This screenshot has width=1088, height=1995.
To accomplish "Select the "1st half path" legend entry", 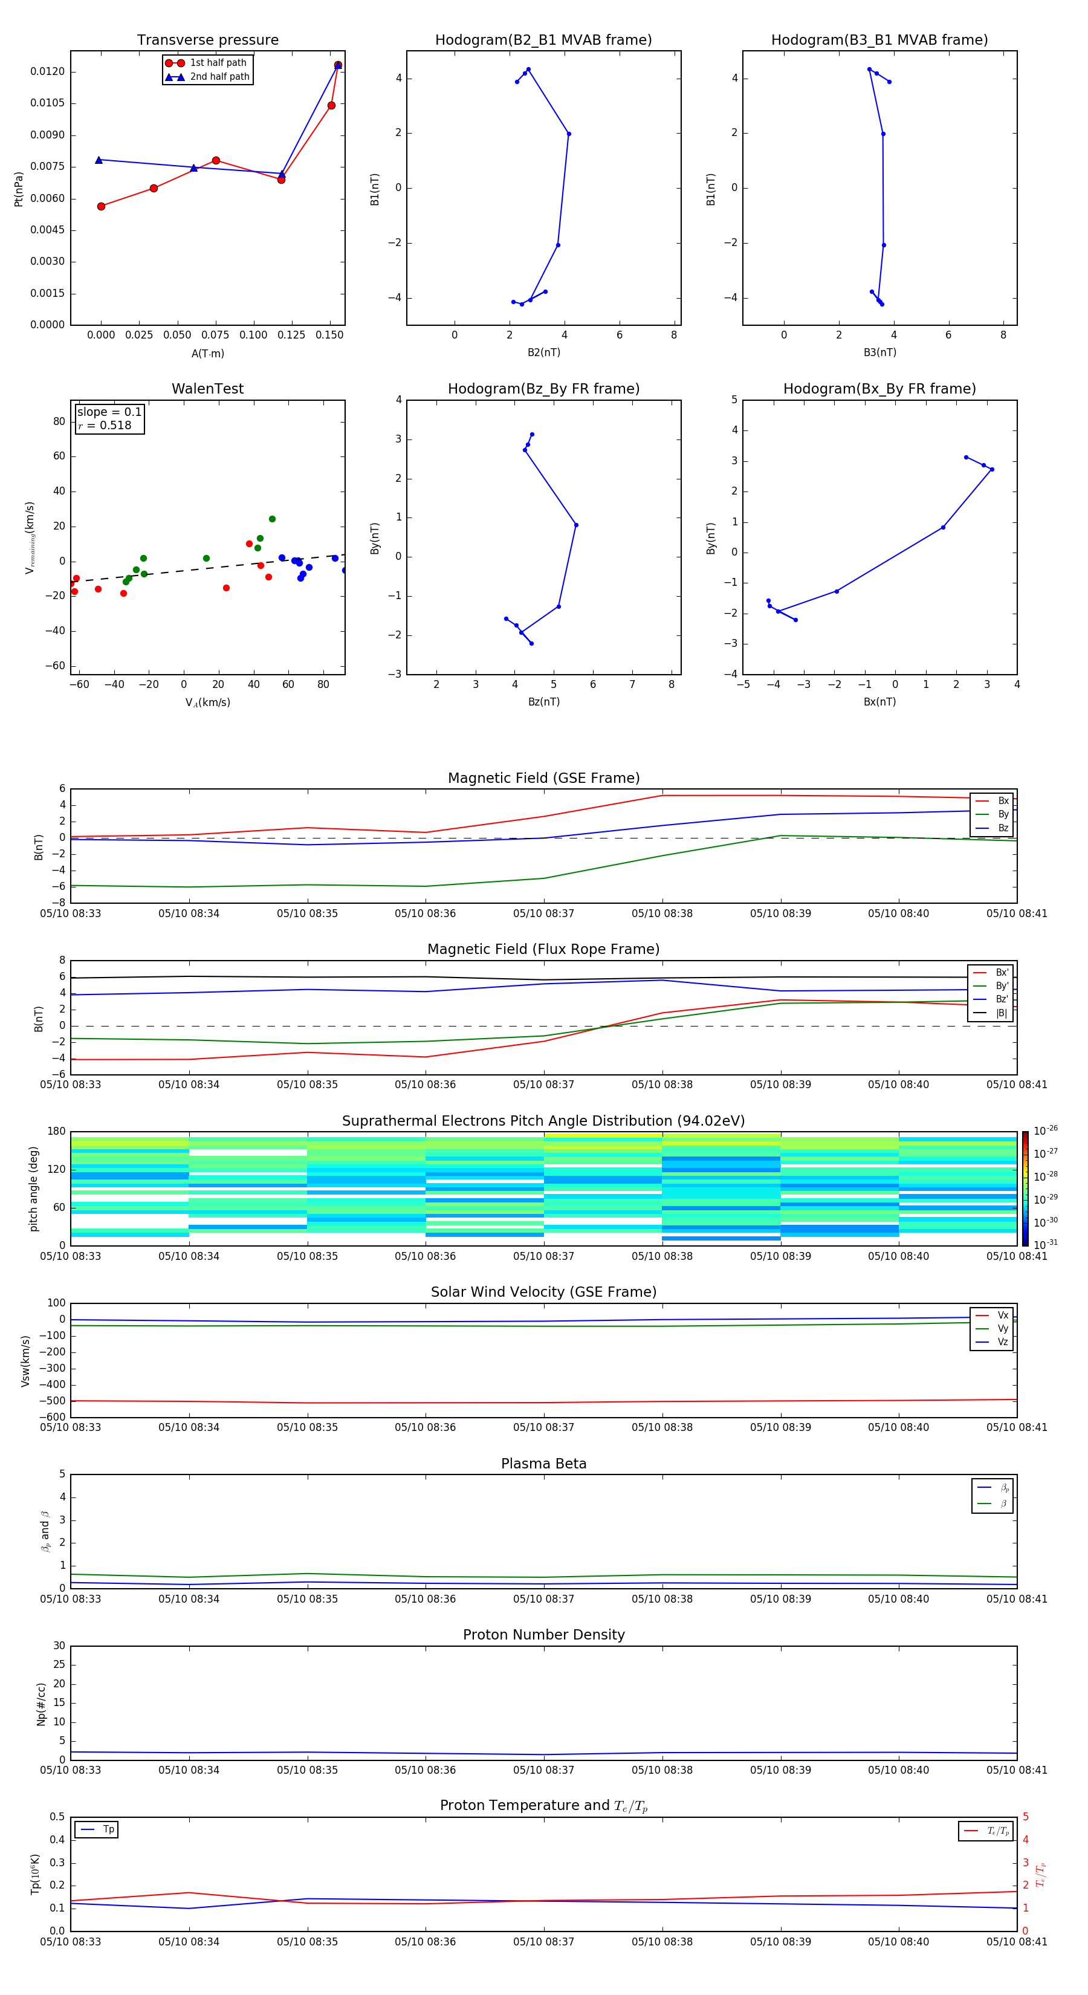I will (207, 63).
